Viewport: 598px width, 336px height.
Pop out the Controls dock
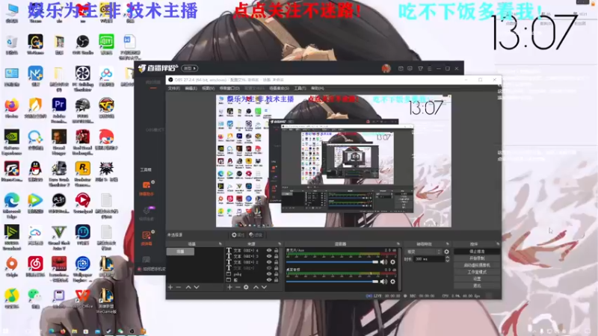(498, 244)
